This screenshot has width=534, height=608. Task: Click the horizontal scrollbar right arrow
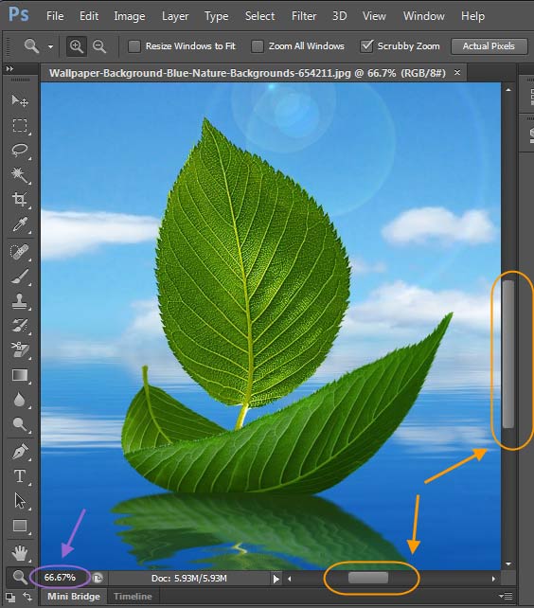(493, 579)
